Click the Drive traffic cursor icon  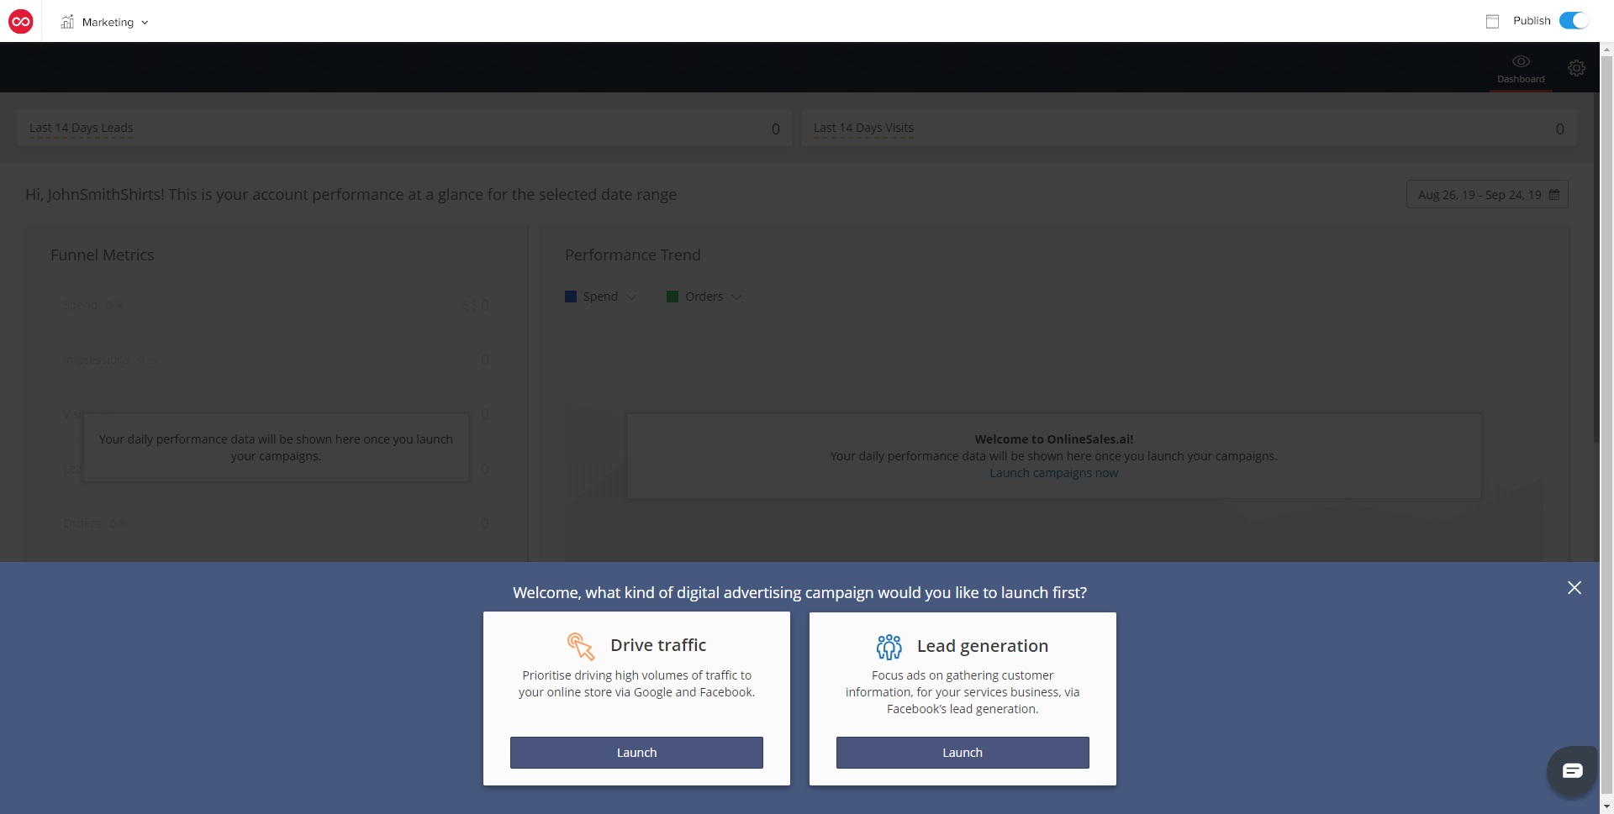(581, 646)
